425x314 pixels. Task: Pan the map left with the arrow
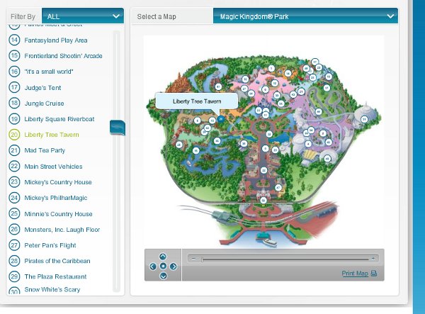(x=153, y=267)
